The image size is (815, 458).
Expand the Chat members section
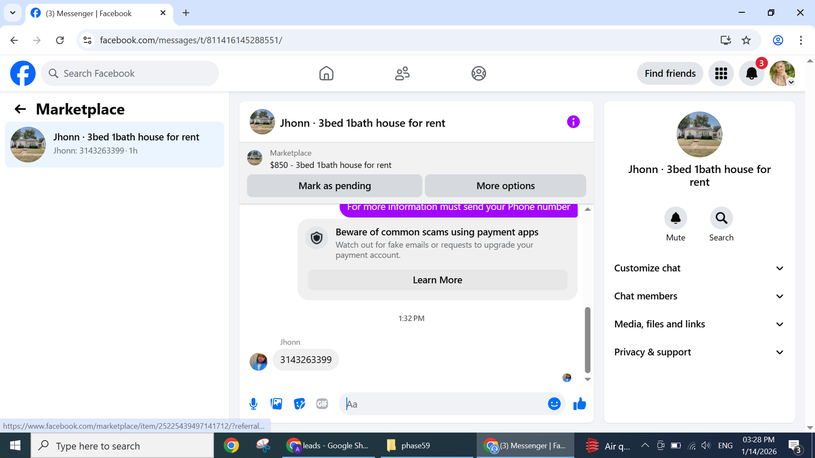point(699,296)
